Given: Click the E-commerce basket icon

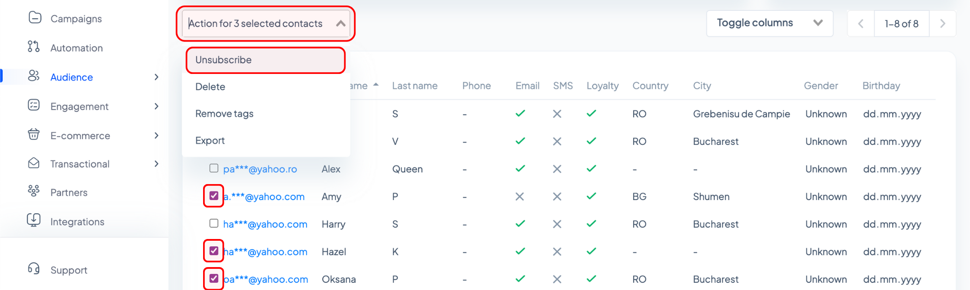Looking at the screenshot, I should click(34, 134).
